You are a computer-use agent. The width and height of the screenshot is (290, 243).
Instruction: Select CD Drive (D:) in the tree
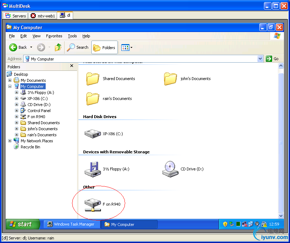pyautogui.click(x=39, y=105)
